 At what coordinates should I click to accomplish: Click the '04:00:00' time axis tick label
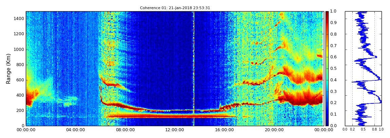point(75,130)
